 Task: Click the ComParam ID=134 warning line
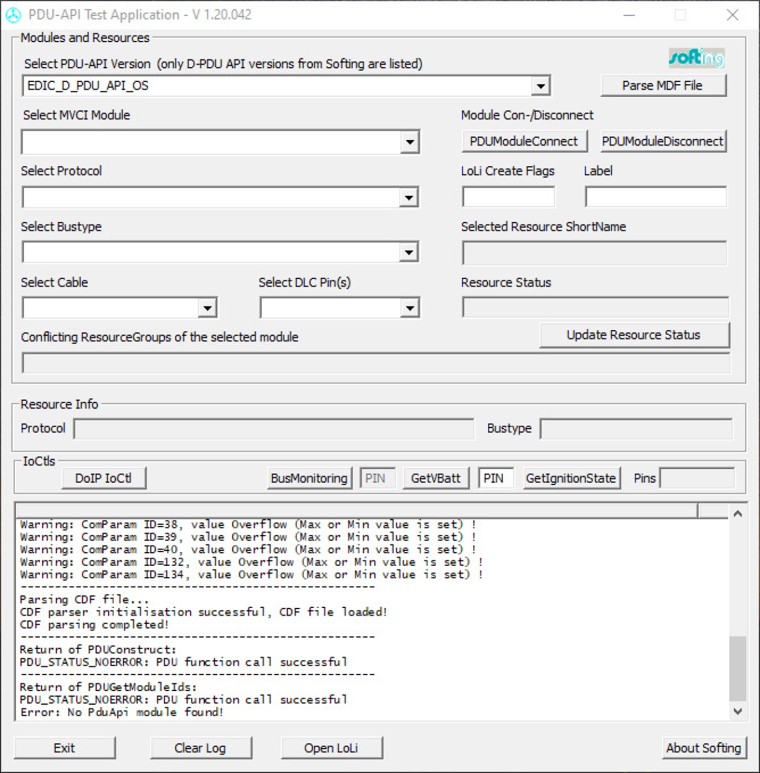[251, 574]
